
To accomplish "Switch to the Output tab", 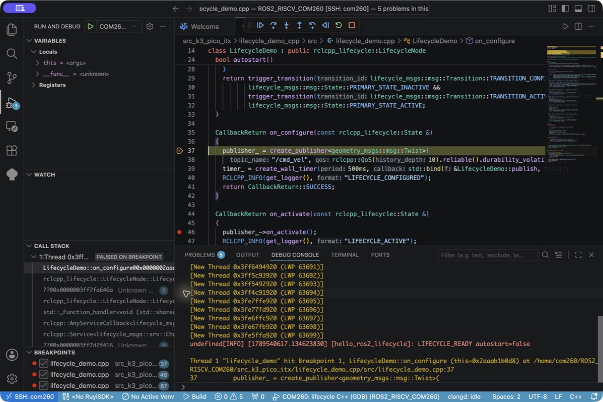I will point(248,255).
